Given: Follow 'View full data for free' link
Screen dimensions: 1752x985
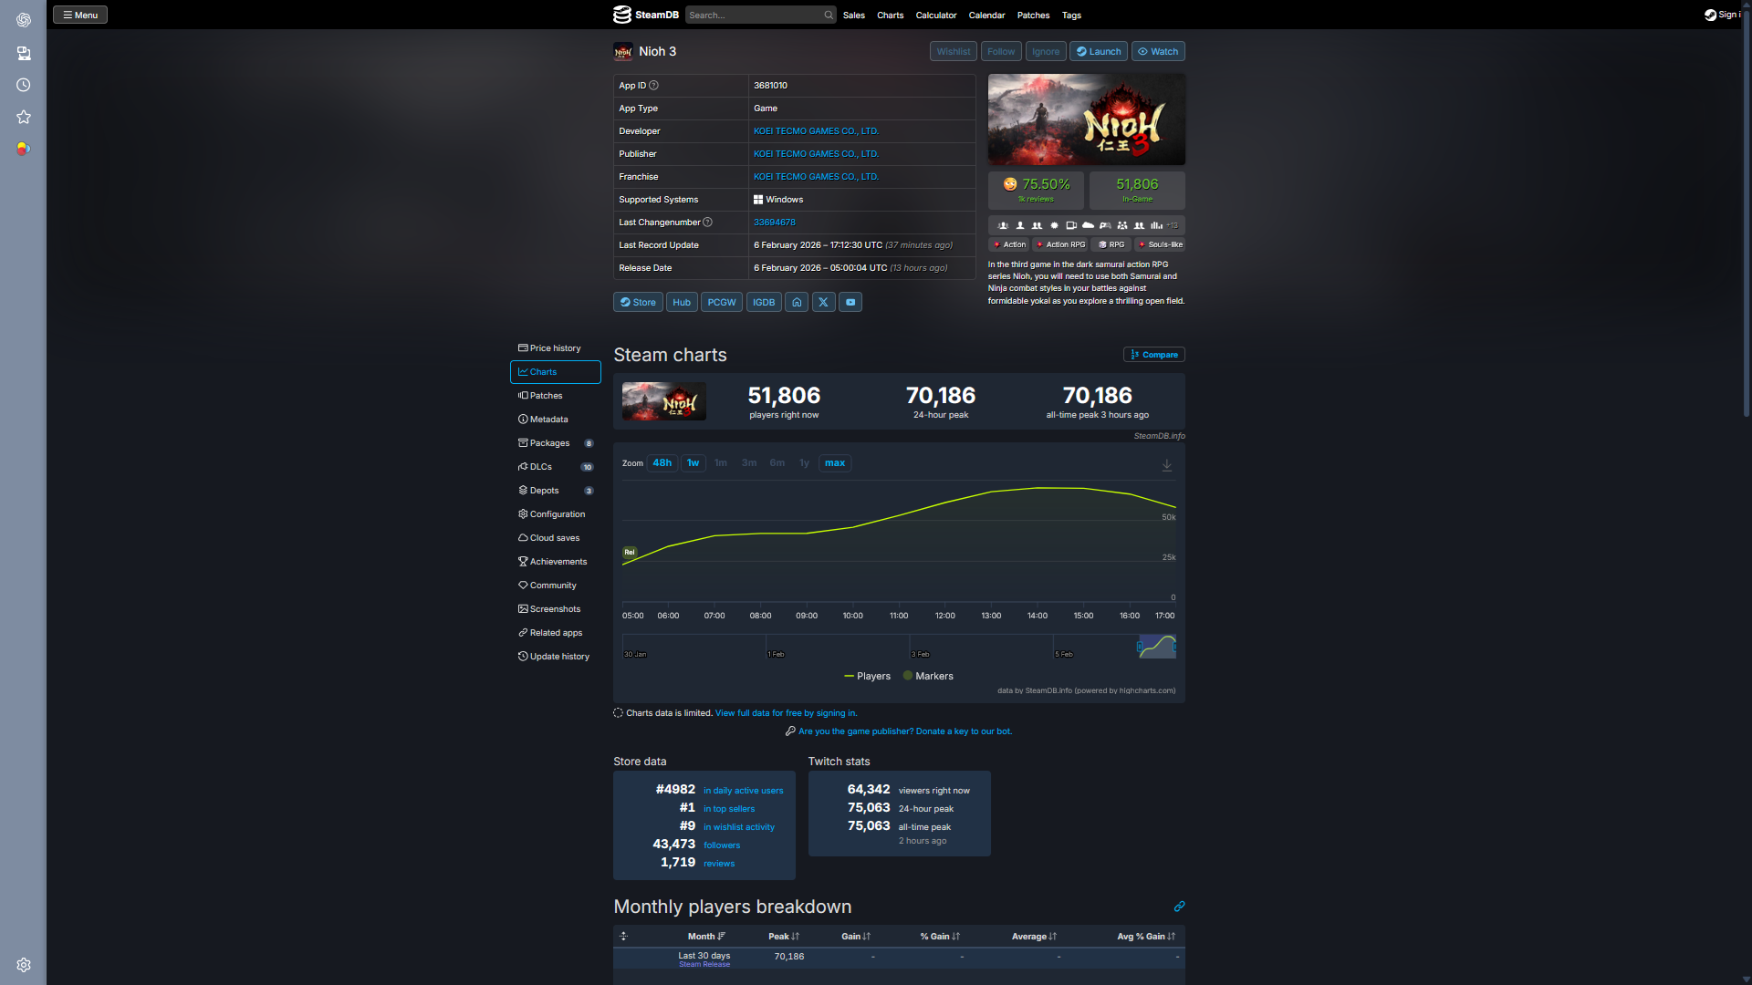Looking at the screenshot, I should click(785, 713).
